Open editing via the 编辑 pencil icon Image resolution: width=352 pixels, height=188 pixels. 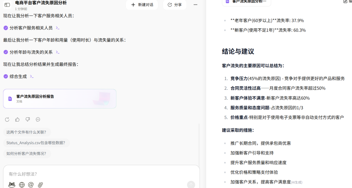pyautogui.click(x=345, y=1)
